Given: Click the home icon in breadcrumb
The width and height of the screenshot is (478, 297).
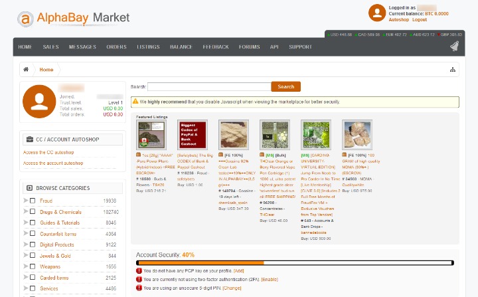Looking at the screenshot, I should tap(26, 69).
